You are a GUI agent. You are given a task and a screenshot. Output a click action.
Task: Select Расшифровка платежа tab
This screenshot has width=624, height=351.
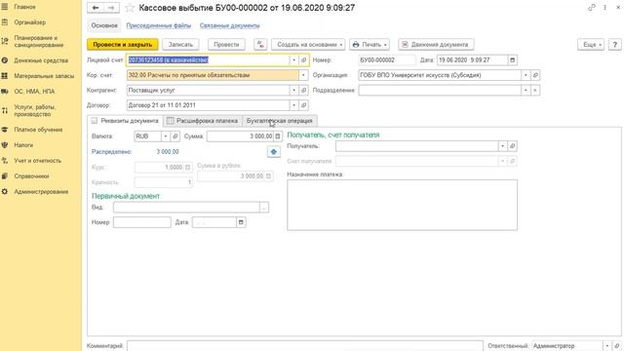203,121
